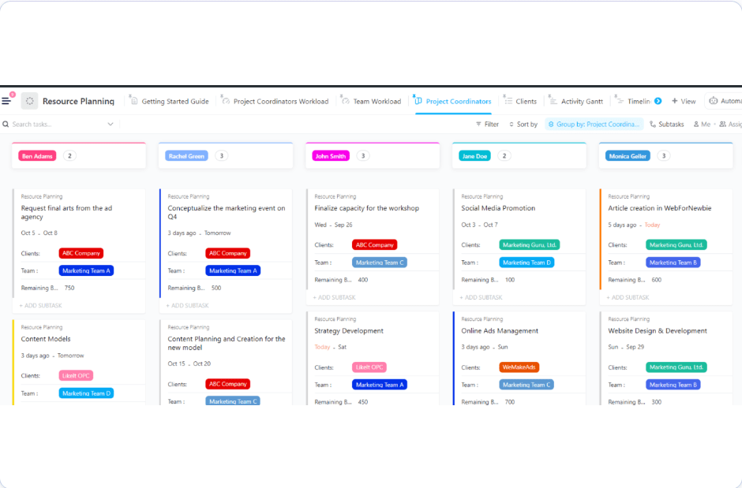Focus the Search tasks input field
The width and height of the screenshot is (742, 488).
click(x=57, y=125)
